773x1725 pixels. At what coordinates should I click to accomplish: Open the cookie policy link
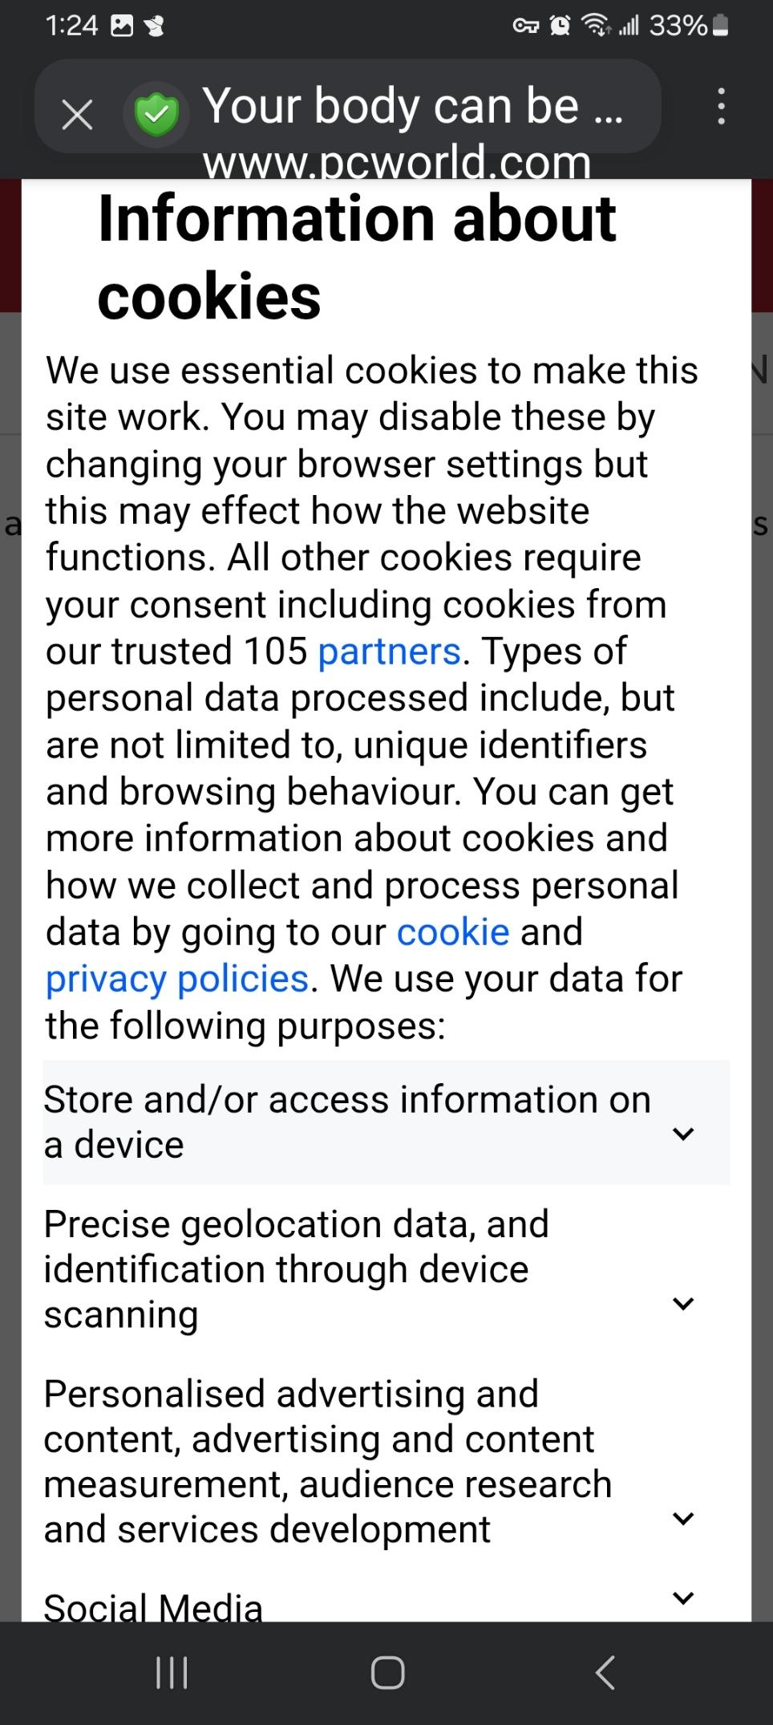pos(453,932)
